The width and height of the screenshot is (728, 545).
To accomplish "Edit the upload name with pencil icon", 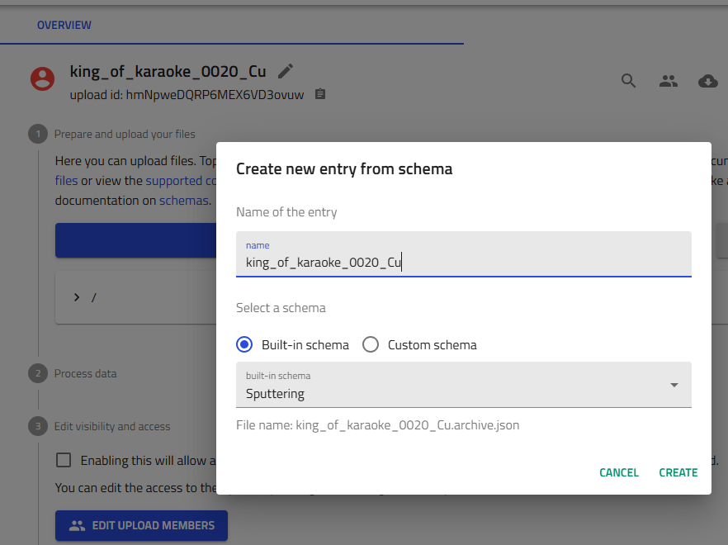I will [285, 71].
